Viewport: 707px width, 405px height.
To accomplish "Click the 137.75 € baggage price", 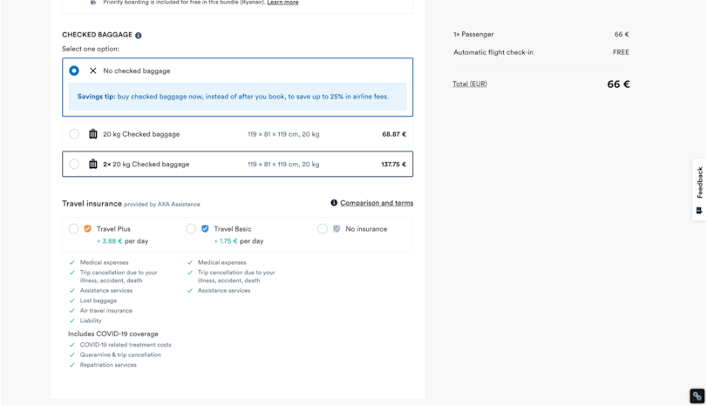I will click(x=393, y=164).
